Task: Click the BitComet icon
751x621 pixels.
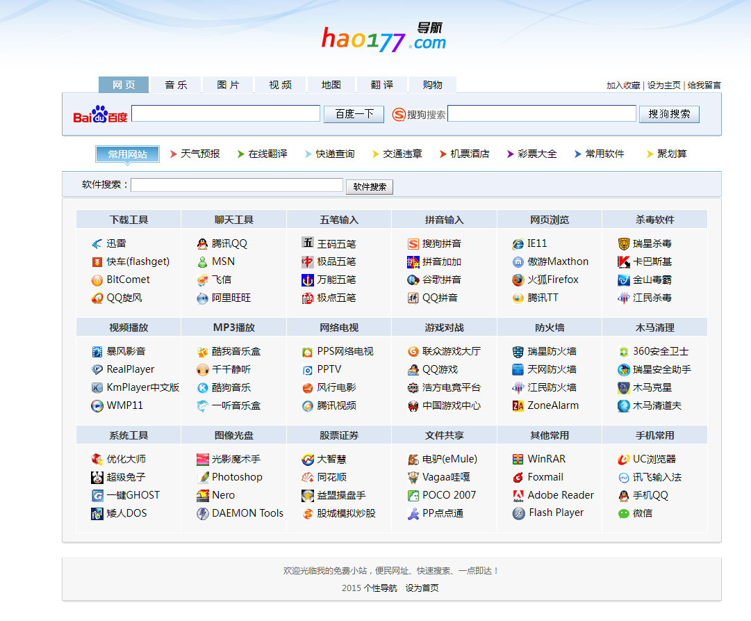Action: (97, 280)
